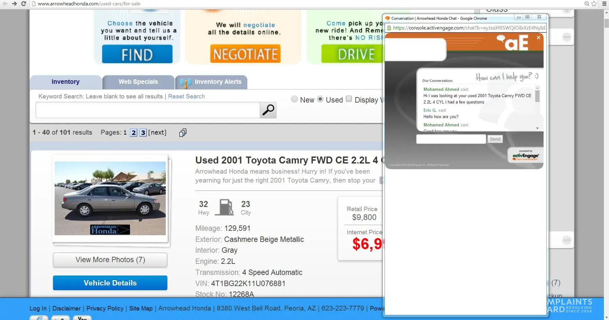
Task: Click the browser forward arrow
Action: pos(14,4)
